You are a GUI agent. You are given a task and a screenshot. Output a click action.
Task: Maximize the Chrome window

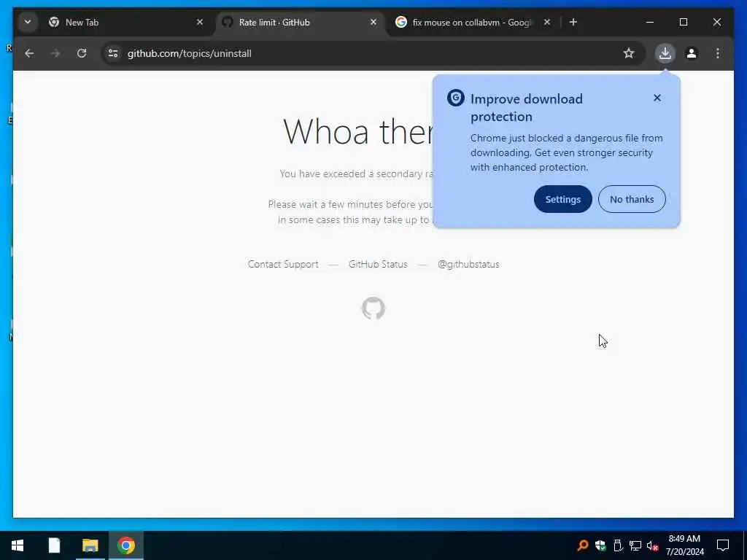coord(683,22)
